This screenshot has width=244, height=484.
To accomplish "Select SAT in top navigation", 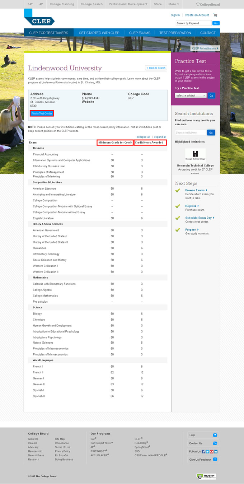I will 30,4.
